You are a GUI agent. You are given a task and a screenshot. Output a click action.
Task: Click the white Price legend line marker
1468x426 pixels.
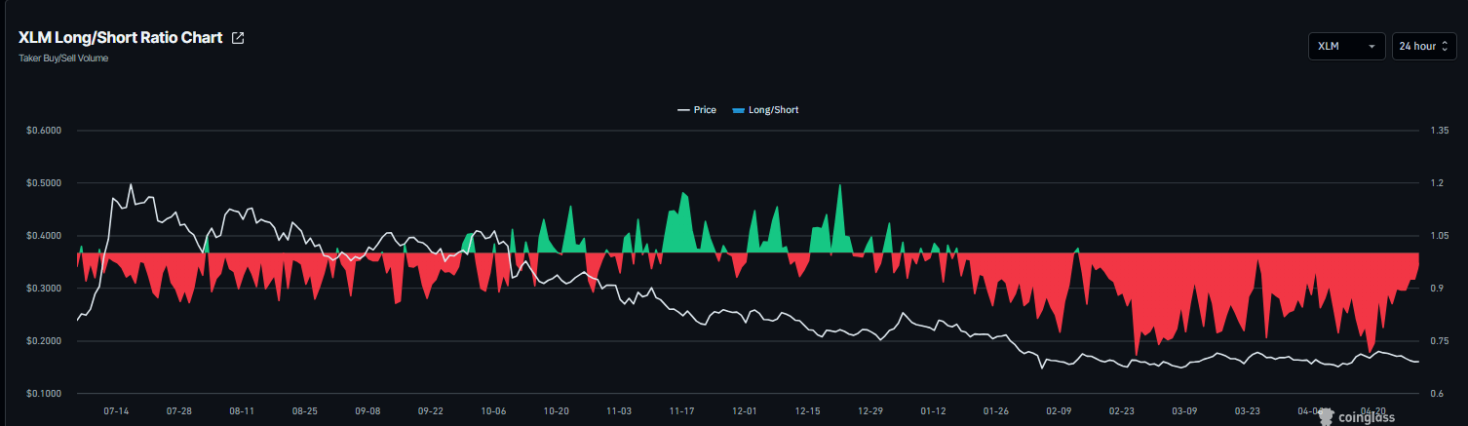(684, 110)
